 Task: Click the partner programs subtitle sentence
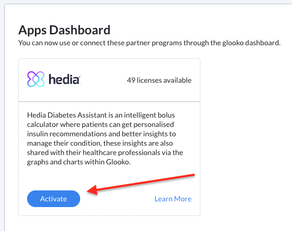[149, 43]
